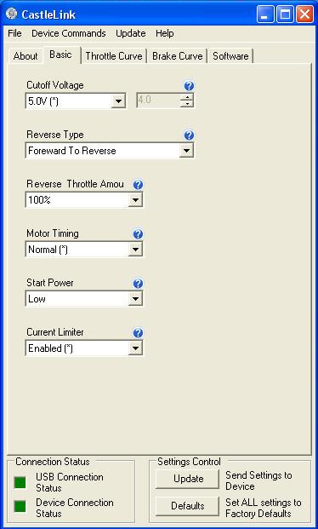Image resolution: width=318 pixels, height=529 pixels.
Task: Show help for Reverse Type
Action: (189, 135)
